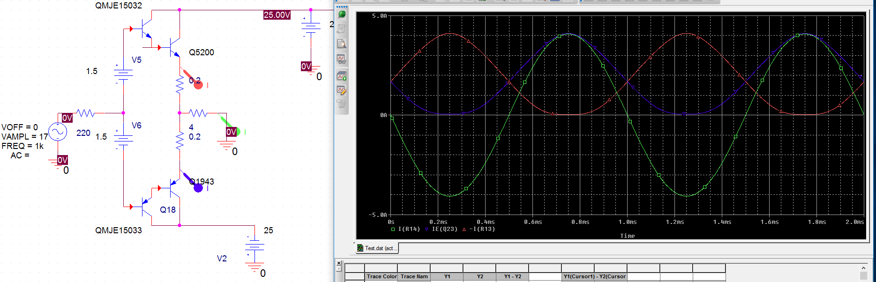Click the green globe magnifier icon in Probe sidebar
Screen dimensions: 876x282
tap(342, 14)
